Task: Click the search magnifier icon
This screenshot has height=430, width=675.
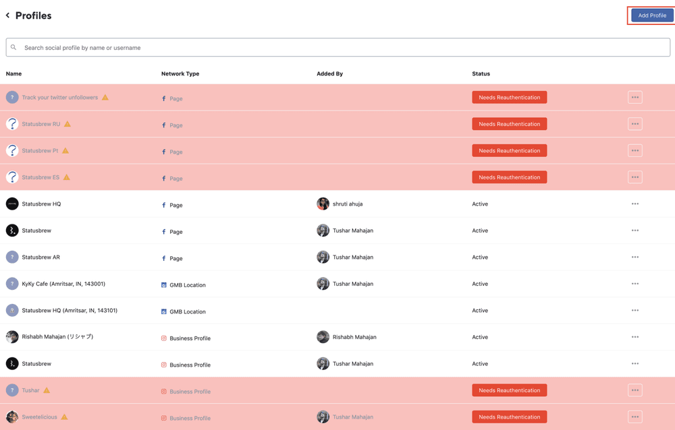Action: point(13,48)
